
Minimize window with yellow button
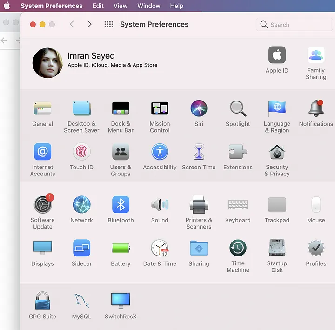click(42, 24)
